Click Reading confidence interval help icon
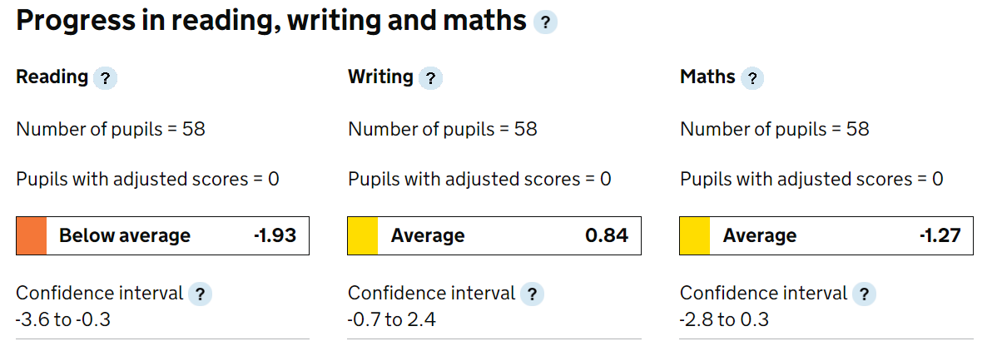The height and width of the screenshot is (346, 1007). click(200, 294)
